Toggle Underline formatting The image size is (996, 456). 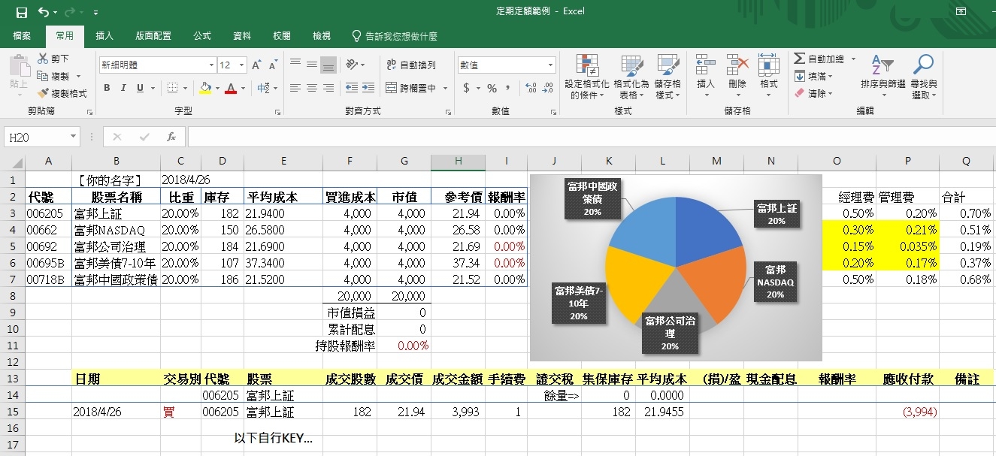coord(140,88)
